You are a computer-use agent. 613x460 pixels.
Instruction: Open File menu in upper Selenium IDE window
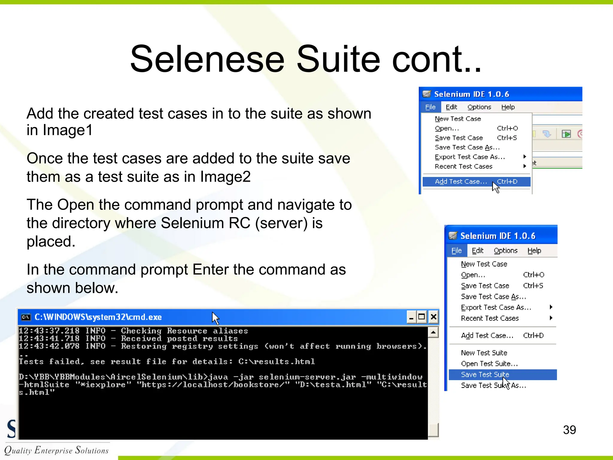(x=430, y=107)
